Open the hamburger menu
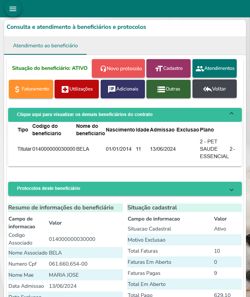 (x=13, y=9)
